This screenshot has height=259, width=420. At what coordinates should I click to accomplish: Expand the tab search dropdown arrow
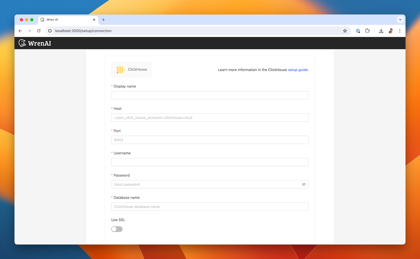(x=400, y=20)
